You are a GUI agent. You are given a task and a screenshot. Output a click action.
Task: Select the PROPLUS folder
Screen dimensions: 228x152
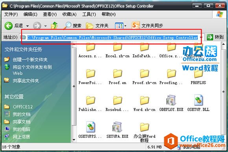(x=199, y=77)
